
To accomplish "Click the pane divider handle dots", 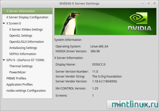I will click(x=53, y=53).
